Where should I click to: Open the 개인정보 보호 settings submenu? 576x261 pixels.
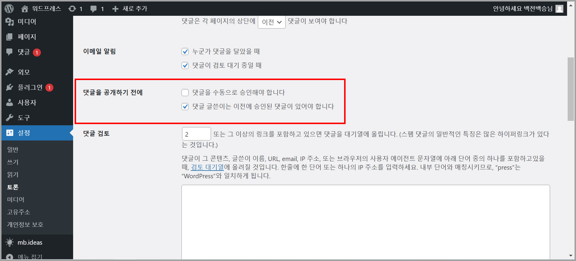coord(25,224)
